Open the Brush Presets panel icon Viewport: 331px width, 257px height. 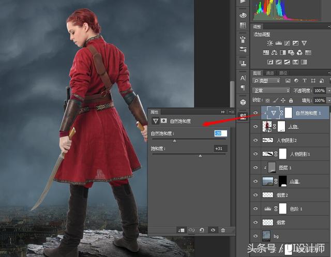(x=243, y=39)
